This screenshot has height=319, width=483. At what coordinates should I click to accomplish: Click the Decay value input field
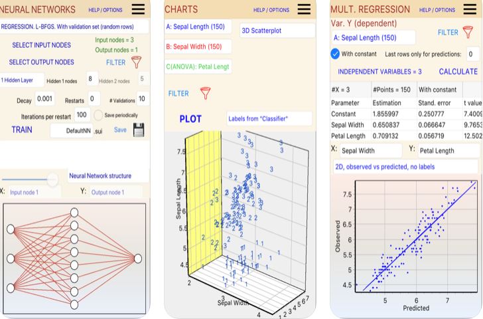click(45, 99)
